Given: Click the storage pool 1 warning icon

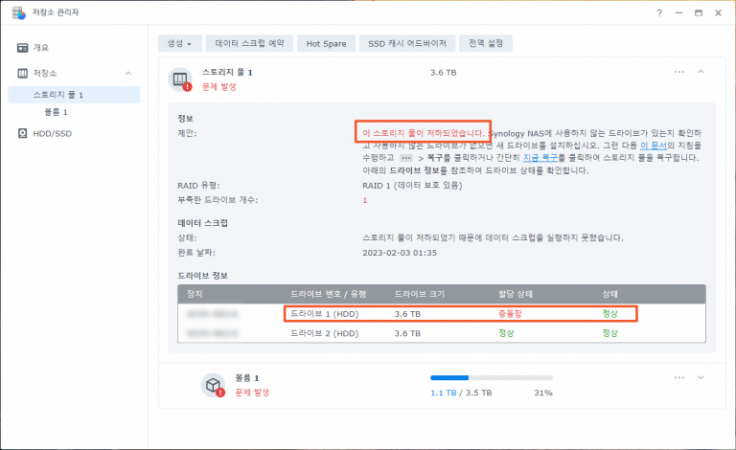Looking at the screenshot, I should 181,79.
